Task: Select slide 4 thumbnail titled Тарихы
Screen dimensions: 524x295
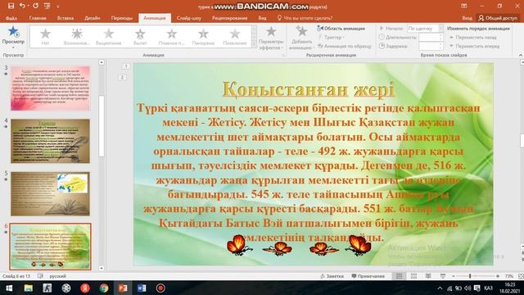Action: click(x=50, y=141)
